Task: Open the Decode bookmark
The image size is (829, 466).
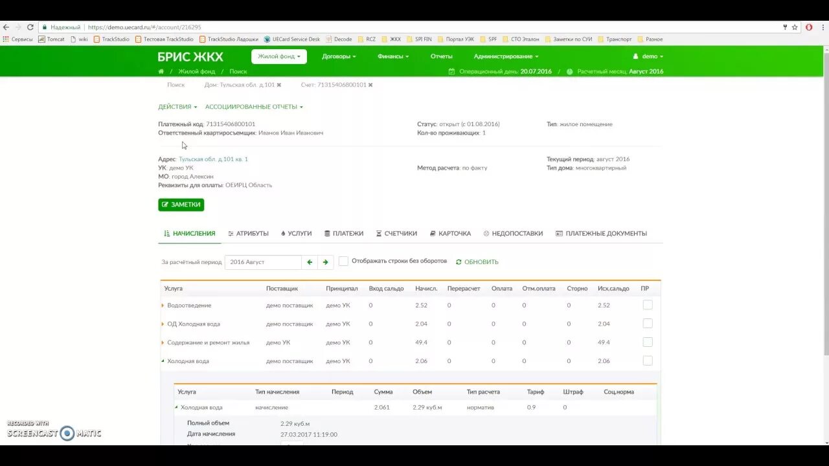Action: tap(339, 39)
